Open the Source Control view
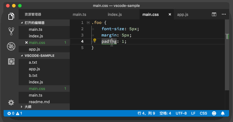Image resolution: width=233 pixels, height=122 pixels. click(11, 31)
